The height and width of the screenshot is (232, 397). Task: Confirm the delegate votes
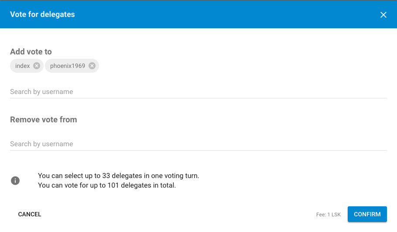pos(367,214)
